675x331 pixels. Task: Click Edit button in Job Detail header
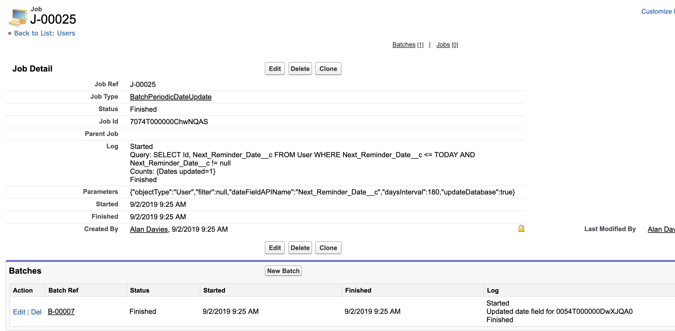tap(275, 68)
